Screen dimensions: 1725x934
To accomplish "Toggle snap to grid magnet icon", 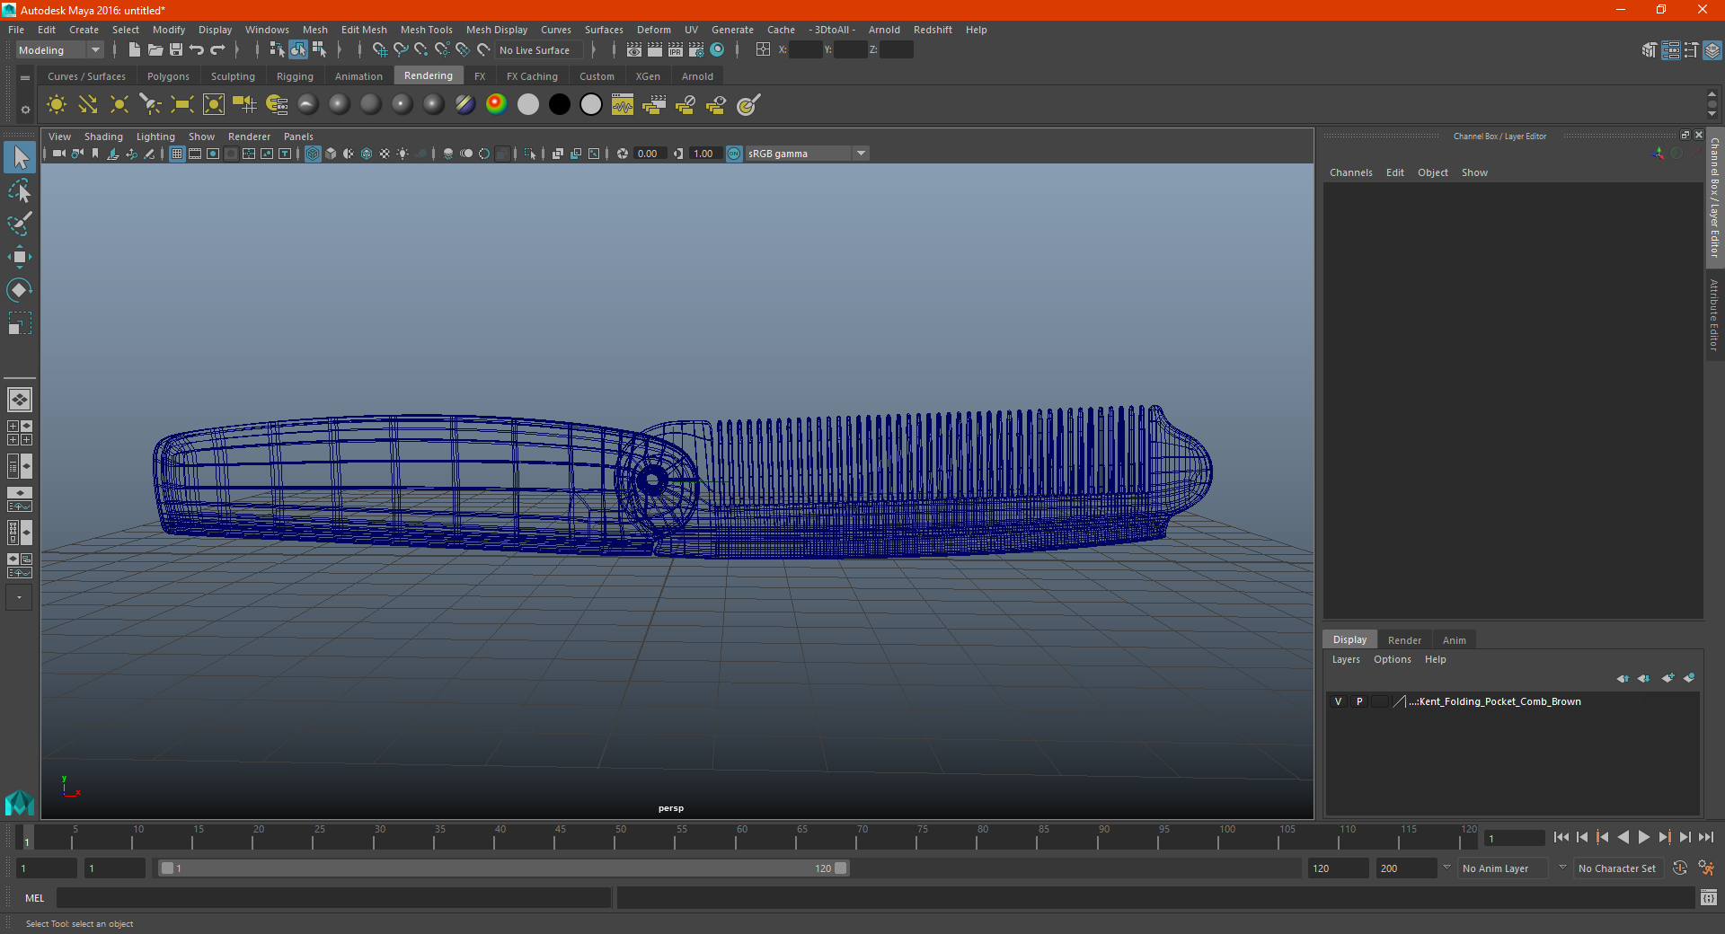I will click(x=379, y=50).
